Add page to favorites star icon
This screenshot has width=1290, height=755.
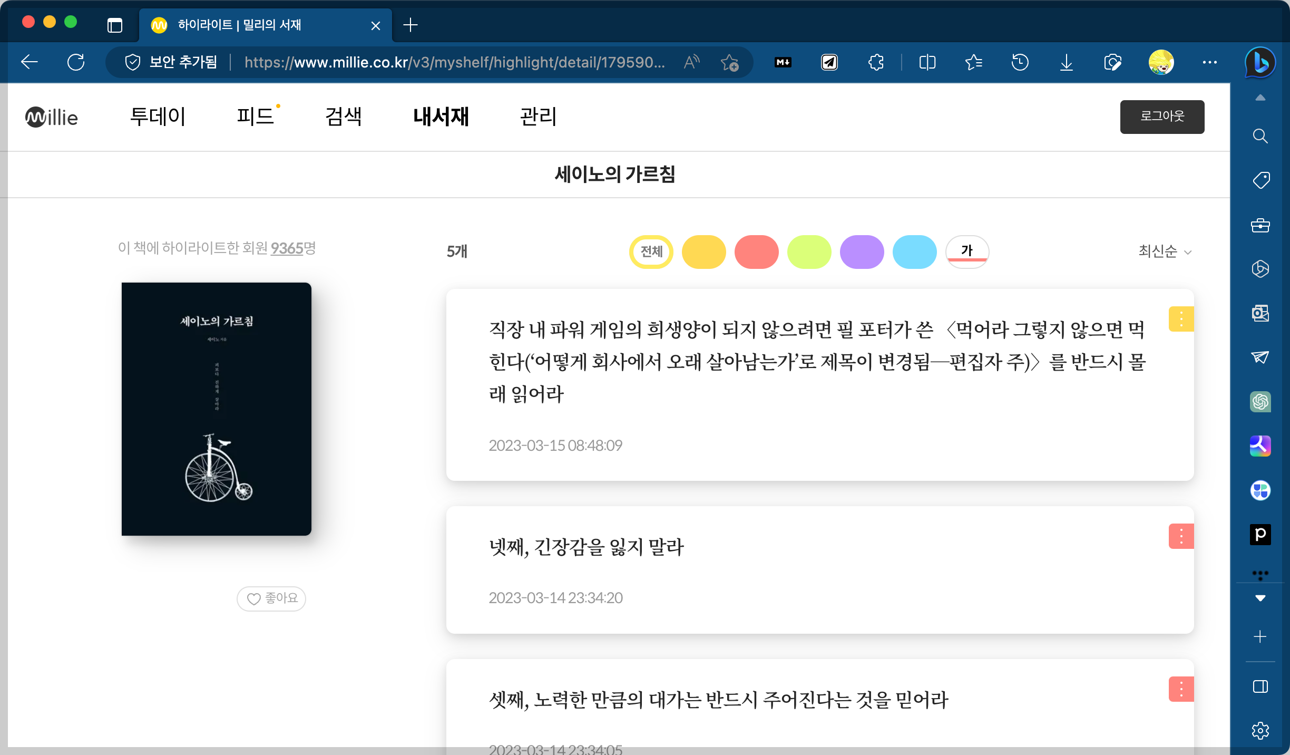[x=729, y=62]
